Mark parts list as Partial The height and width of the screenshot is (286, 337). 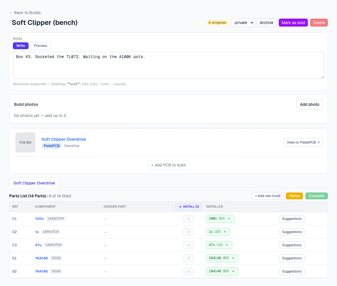(294, 196)
